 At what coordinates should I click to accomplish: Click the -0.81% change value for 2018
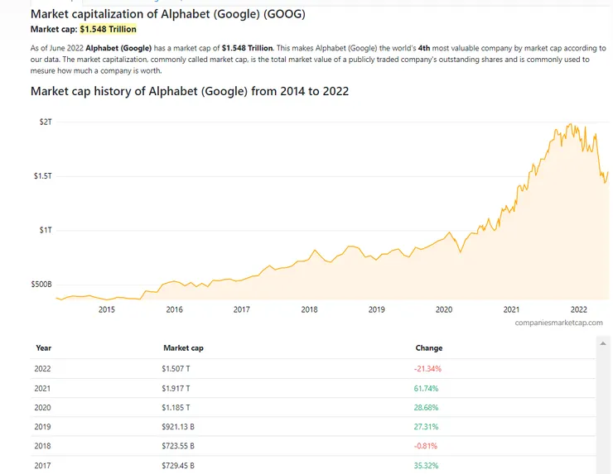[x=427, y=447]
